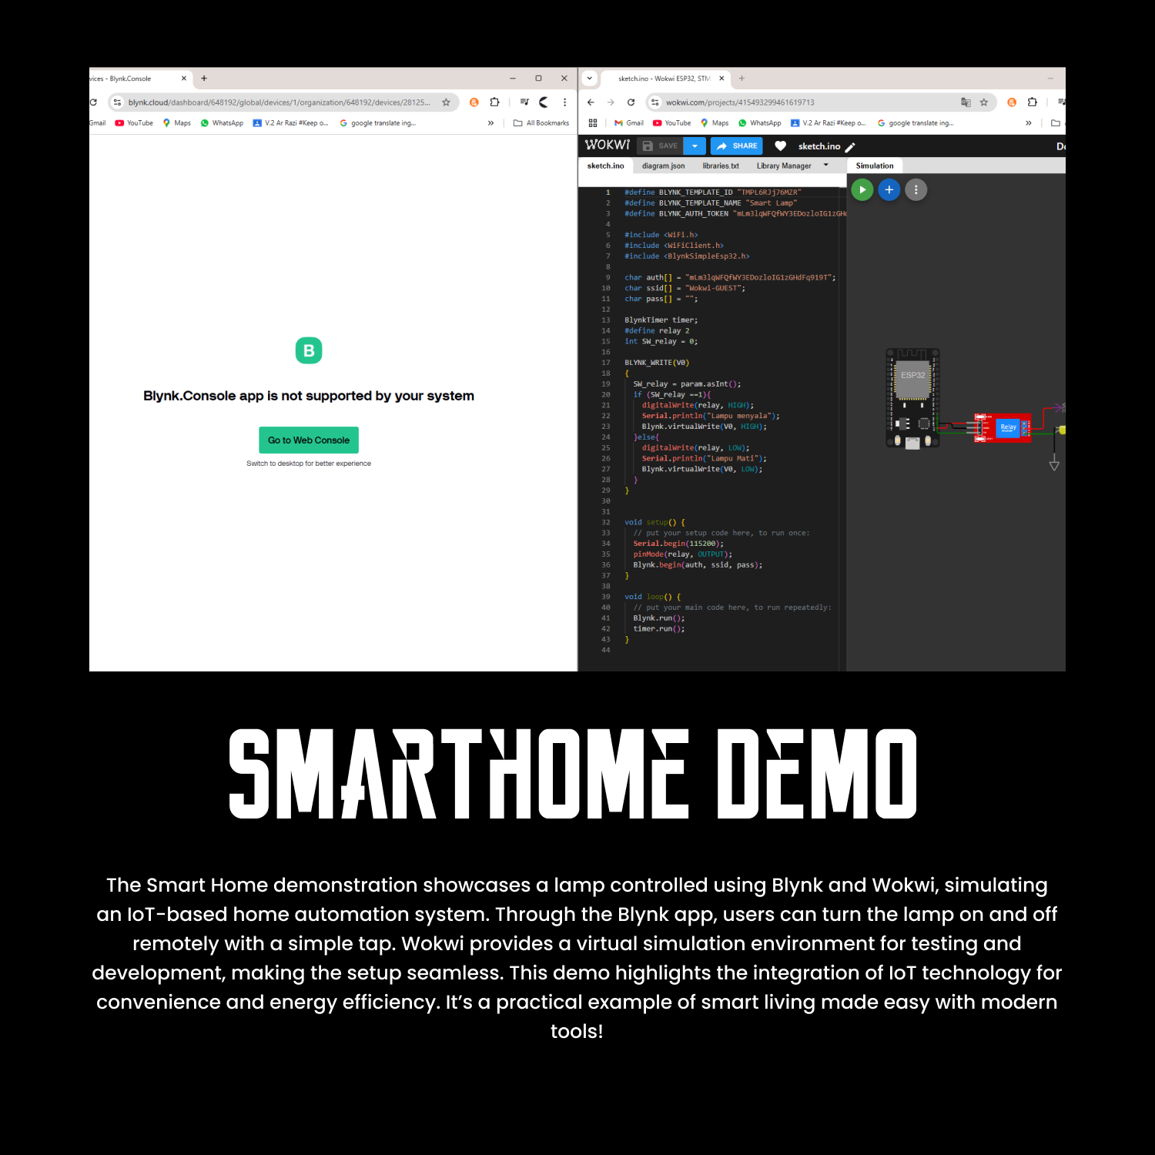Viewport: 1155px width, 1155px height.
Task: Open simulation options via the three-dot icon
Action: (x=916, y=189)
